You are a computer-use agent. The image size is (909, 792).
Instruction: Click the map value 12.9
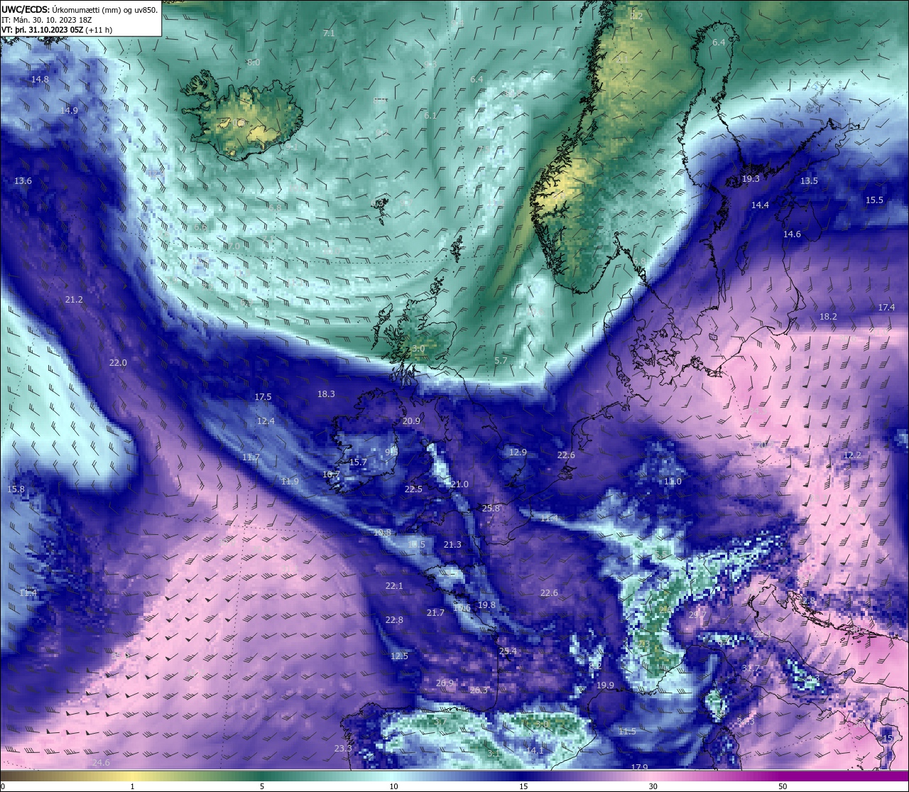(x=518, y=452)
